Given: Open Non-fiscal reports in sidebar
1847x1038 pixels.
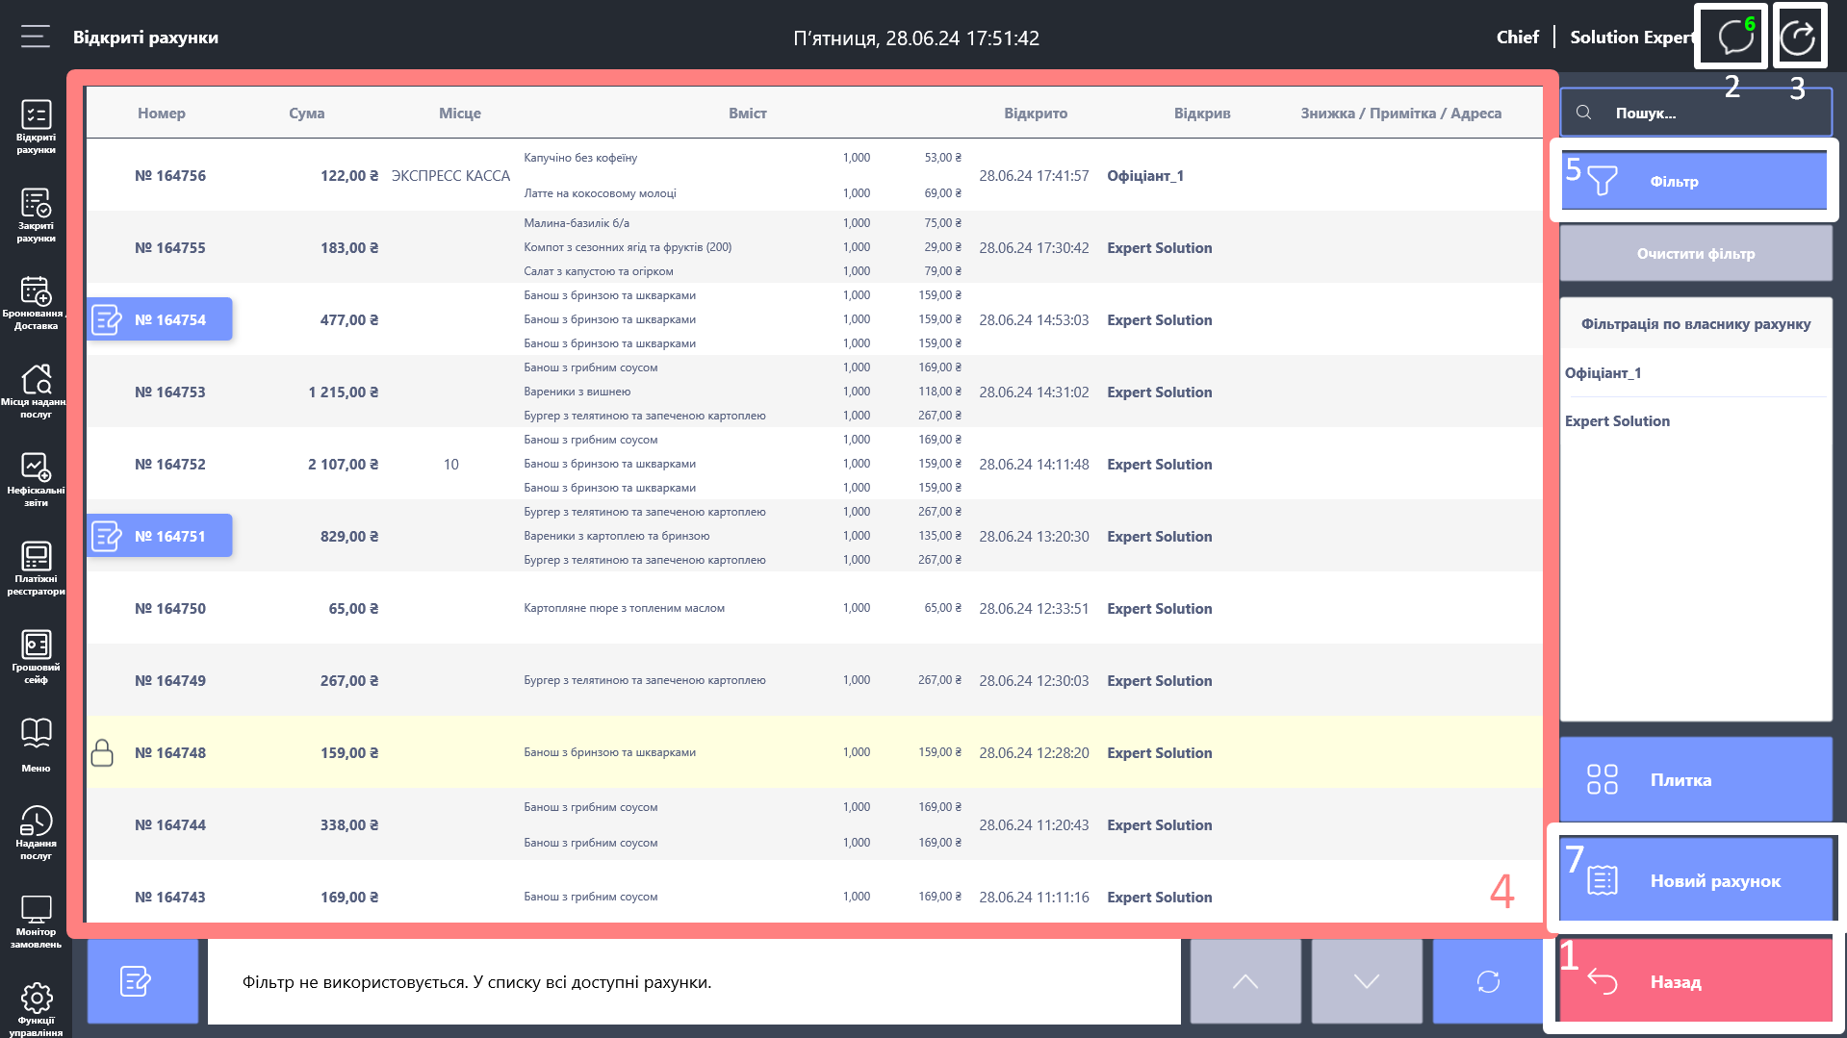Looking at the screenshot, I should pos(36,479).
